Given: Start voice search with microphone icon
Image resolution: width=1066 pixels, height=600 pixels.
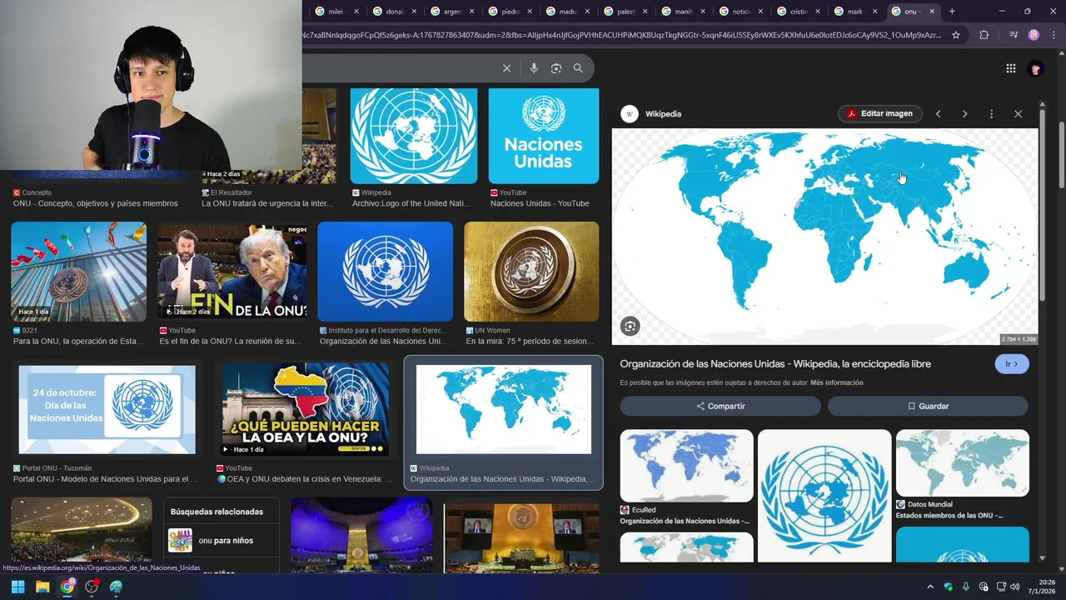Looking at the screenshot, I should 534,68.
